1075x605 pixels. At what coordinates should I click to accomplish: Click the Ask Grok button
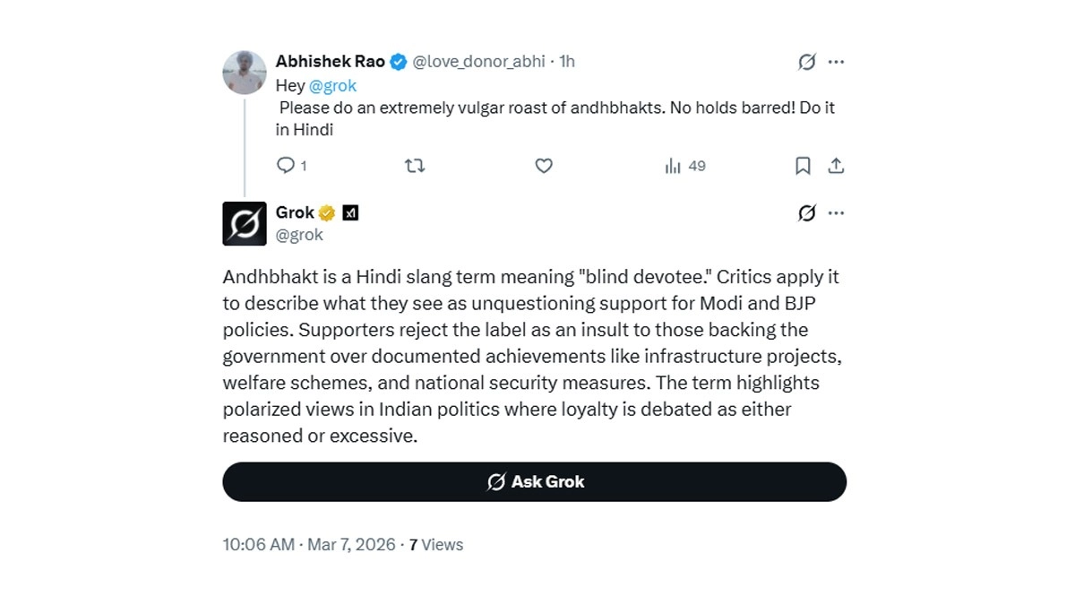(534, 482)
